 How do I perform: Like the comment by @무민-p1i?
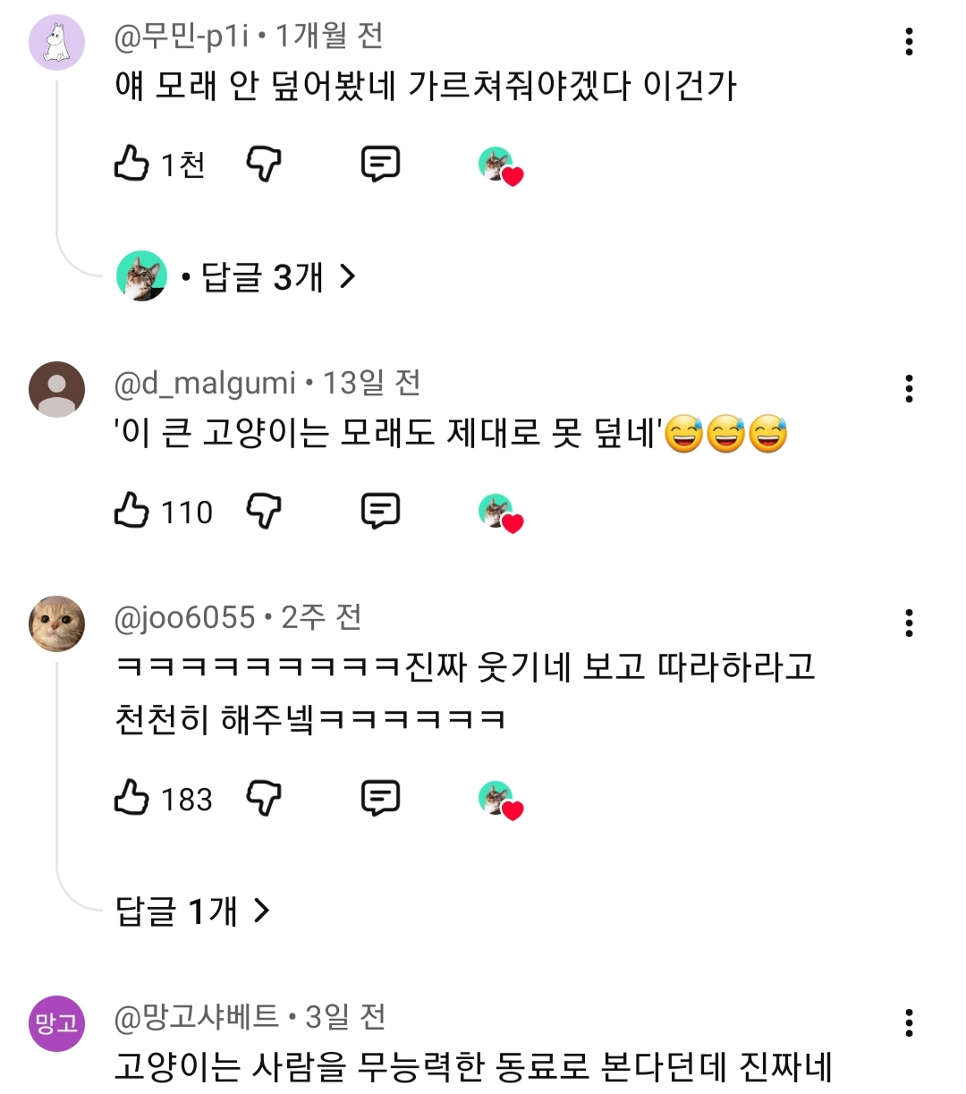[131, 164]
